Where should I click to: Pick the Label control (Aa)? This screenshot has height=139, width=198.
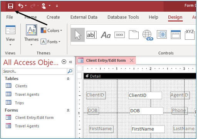tap(106, 35)
